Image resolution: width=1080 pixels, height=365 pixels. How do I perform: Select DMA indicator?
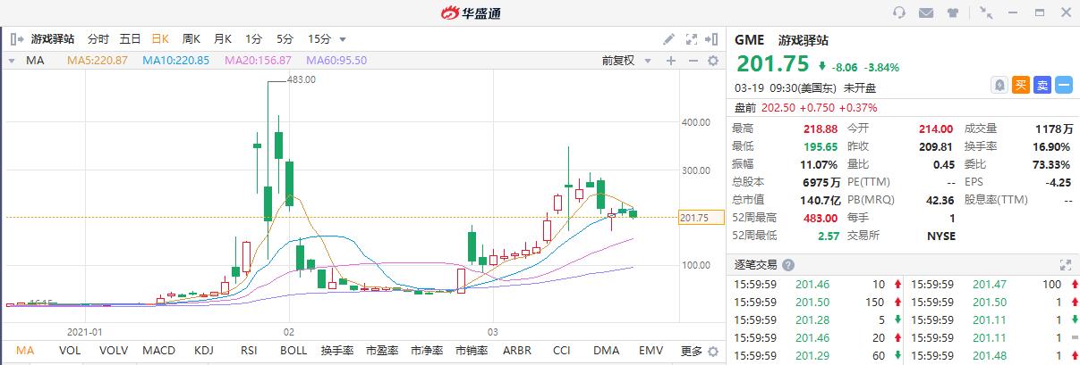pyautogui.click(x=607, y=351)
